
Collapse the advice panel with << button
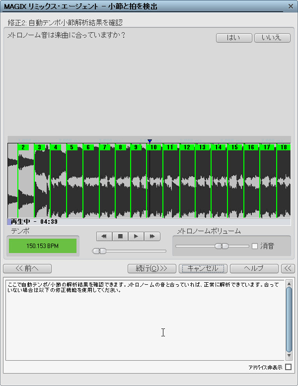click(x=288, y=268)
